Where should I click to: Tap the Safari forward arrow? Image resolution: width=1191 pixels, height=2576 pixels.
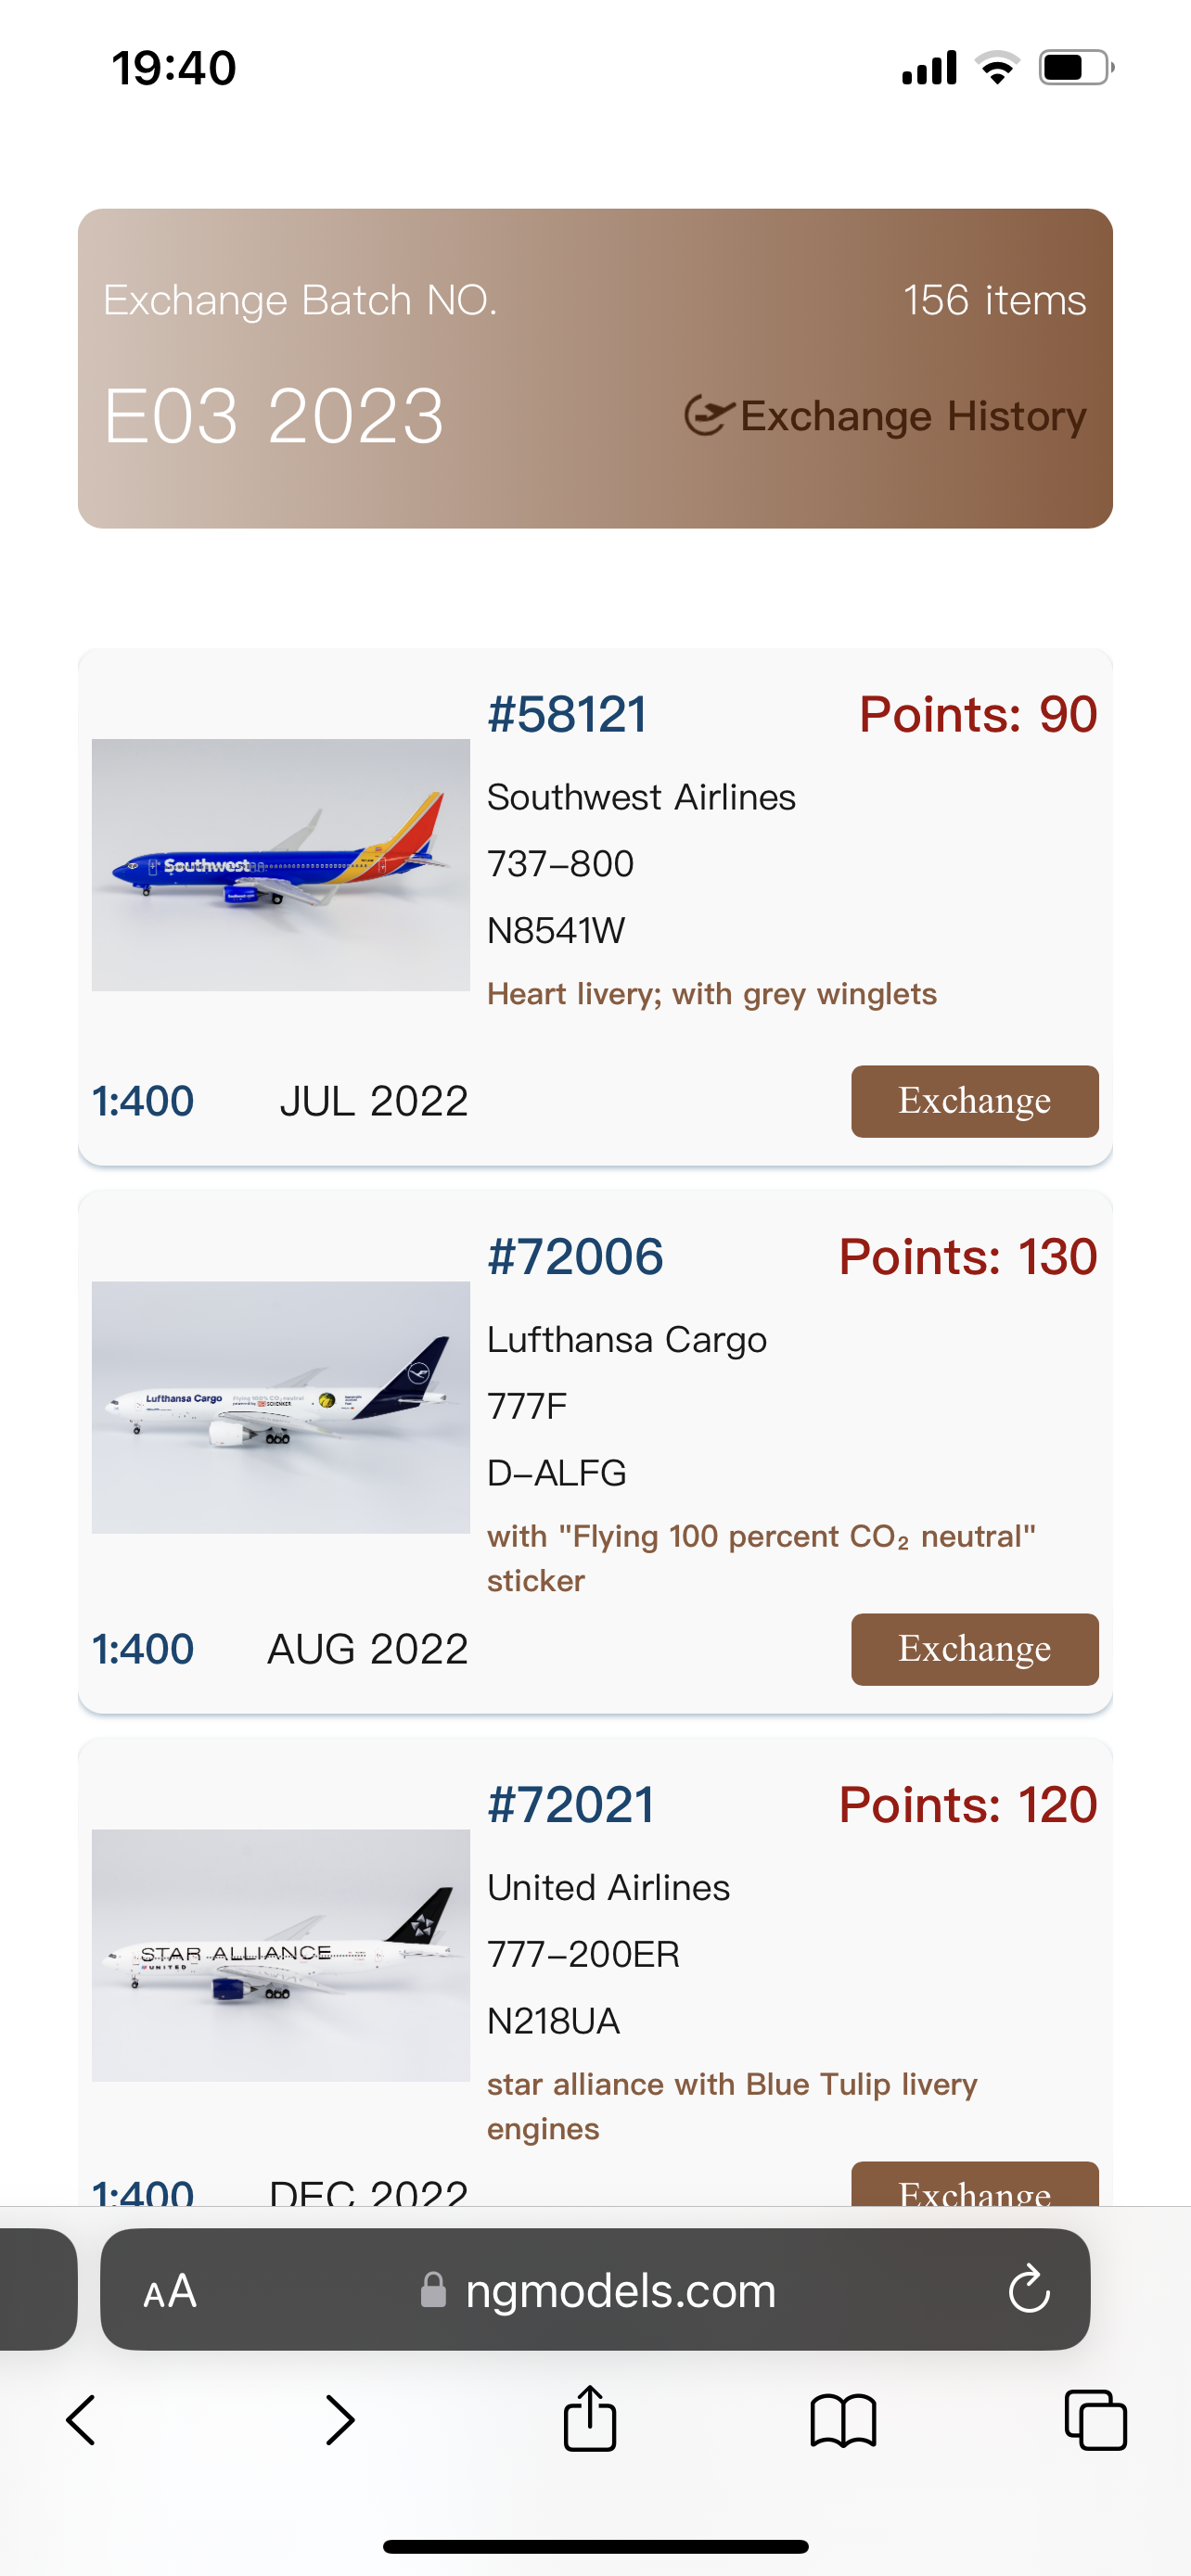[x=340, y=2420]
